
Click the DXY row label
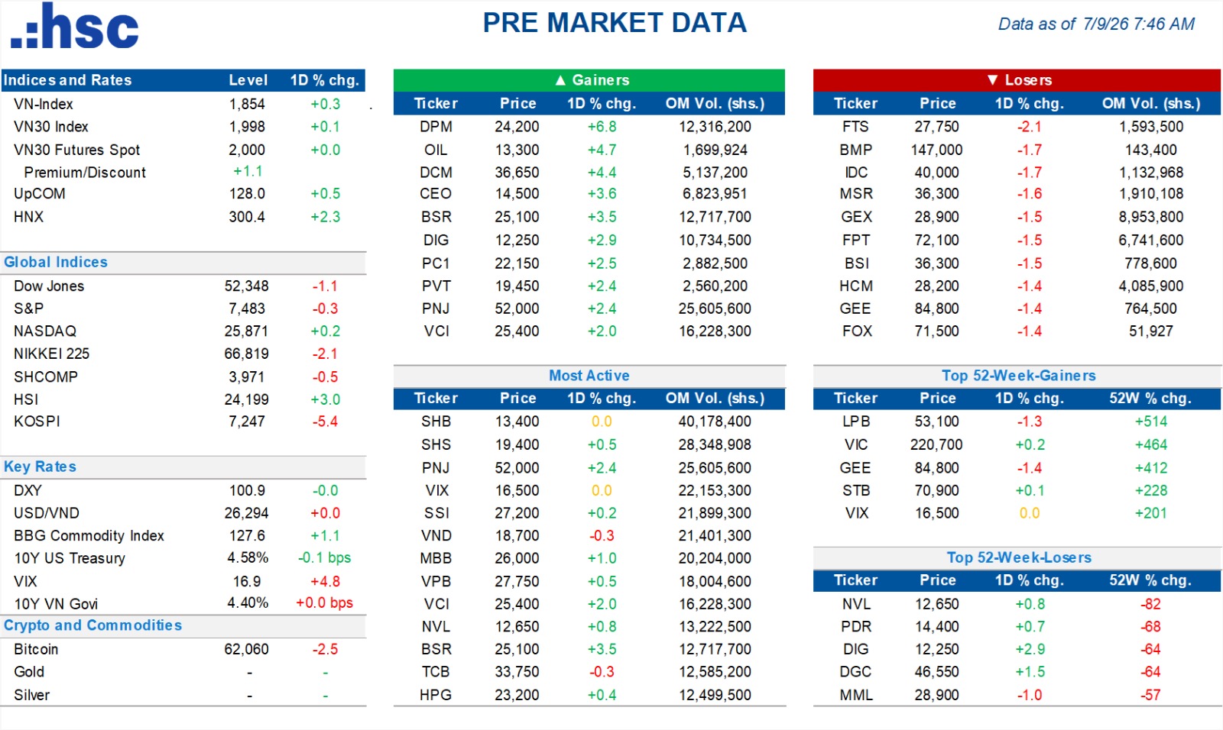pyautogui.click(x=28, y=490)
